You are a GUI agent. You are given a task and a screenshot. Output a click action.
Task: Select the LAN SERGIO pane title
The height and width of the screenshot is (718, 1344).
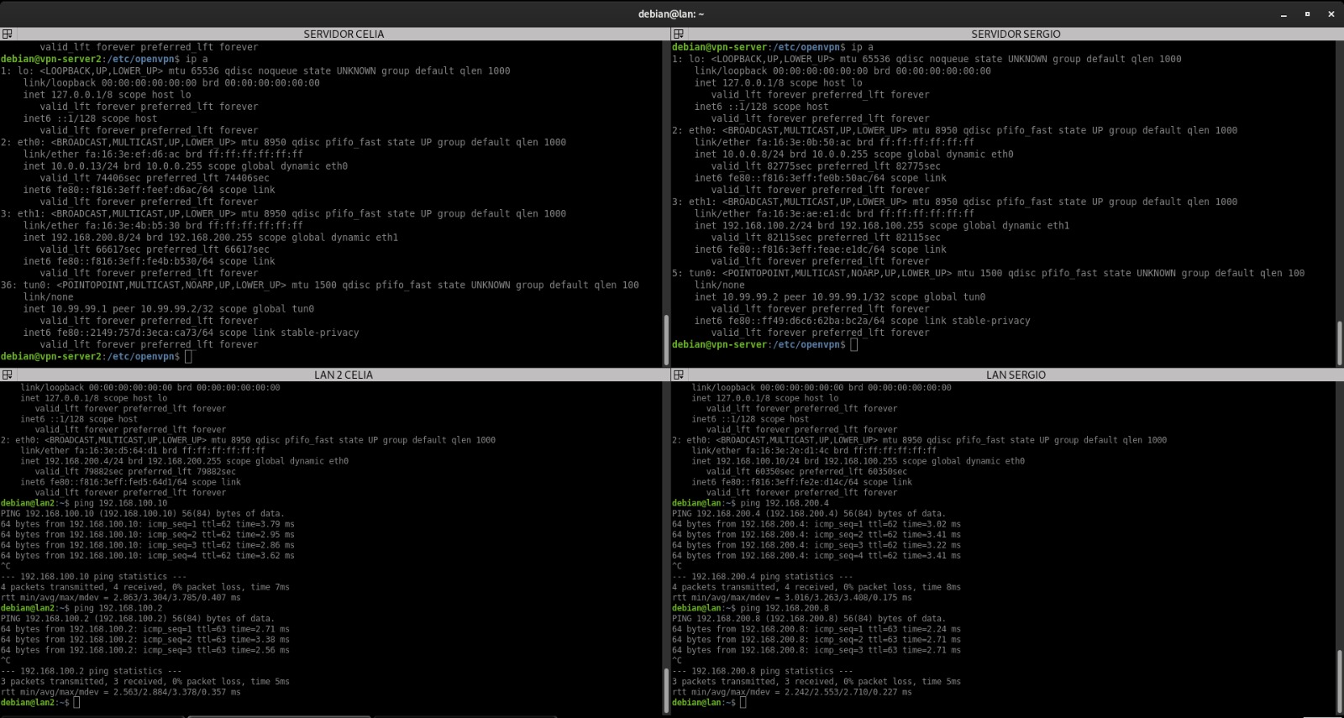click(1015, 375)
